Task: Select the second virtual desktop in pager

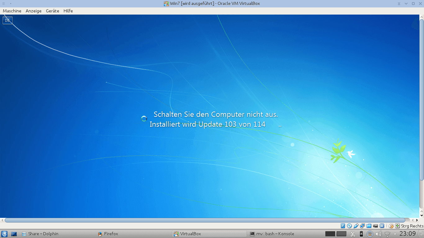Action: point(341,234)
